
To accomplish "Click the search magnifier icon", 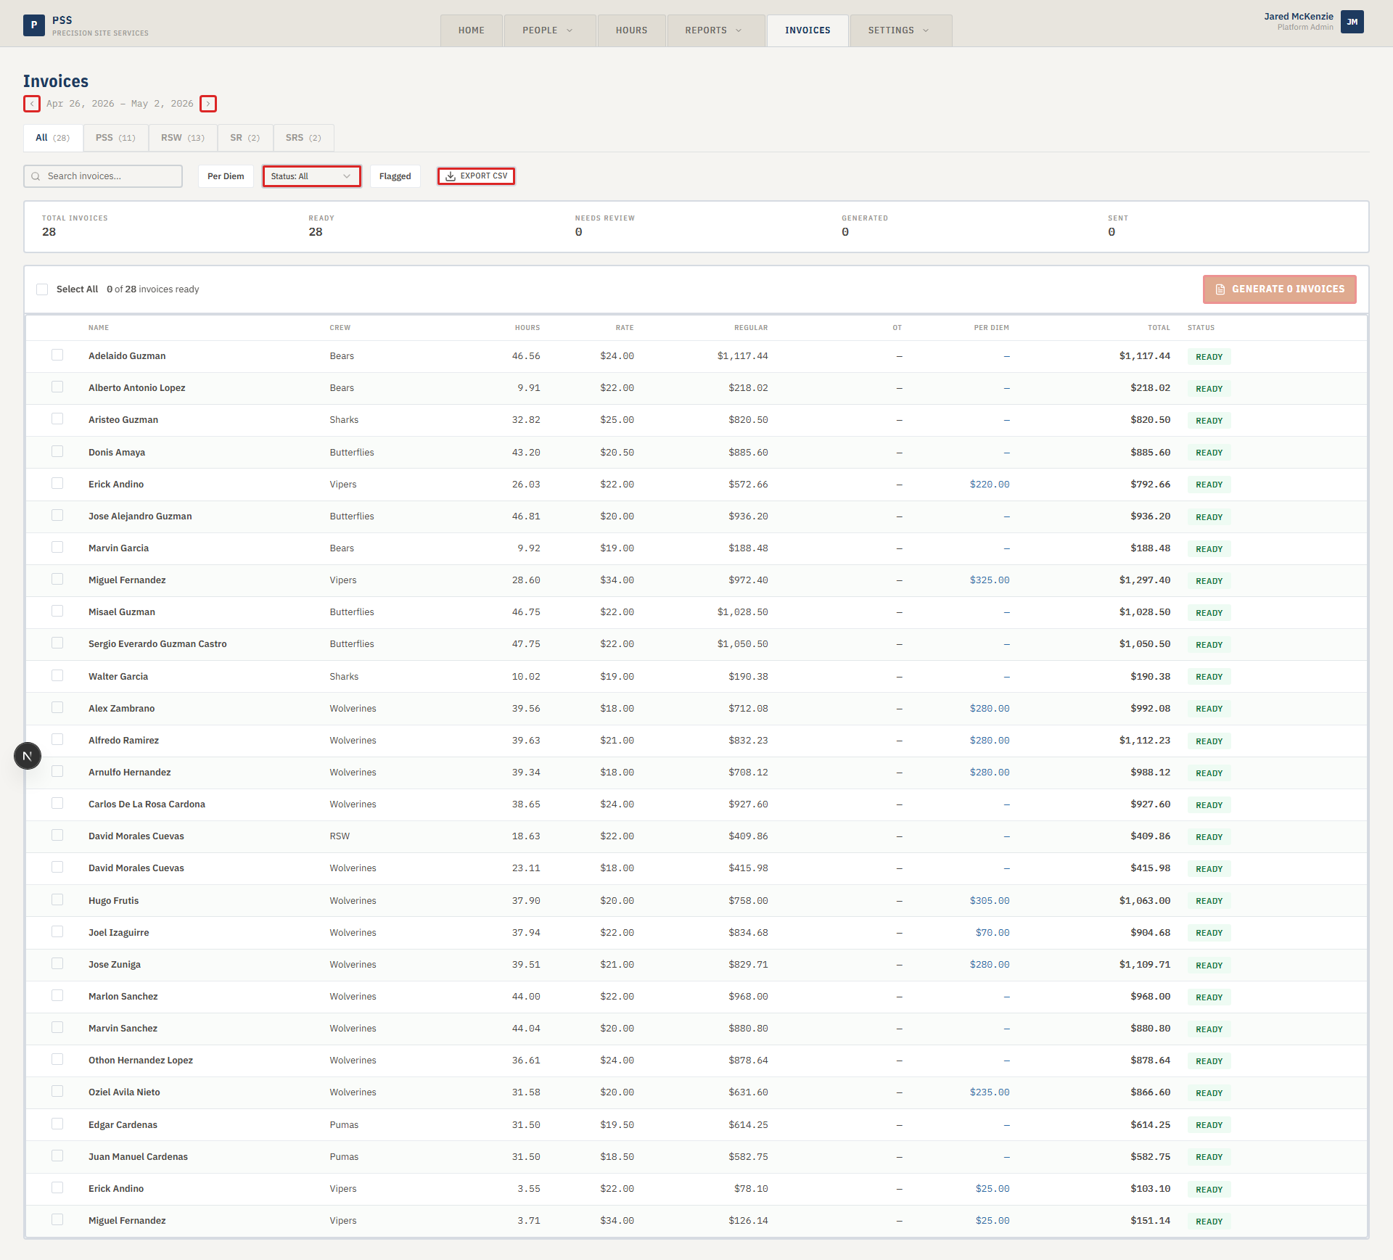I will (36, 176).
